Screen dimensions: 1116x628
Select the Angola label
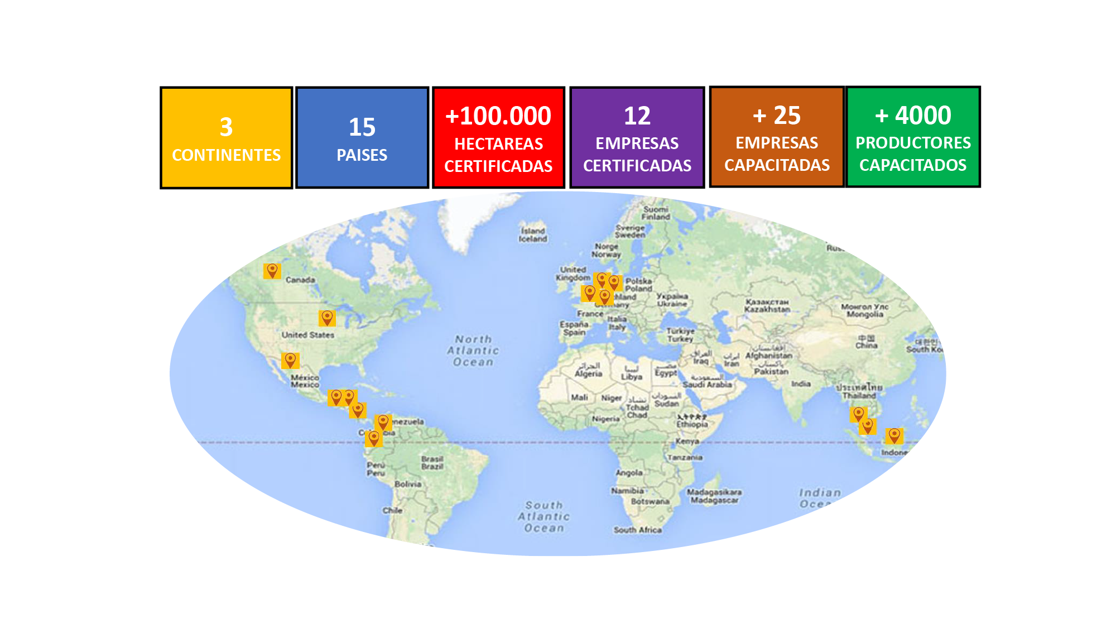629,473
